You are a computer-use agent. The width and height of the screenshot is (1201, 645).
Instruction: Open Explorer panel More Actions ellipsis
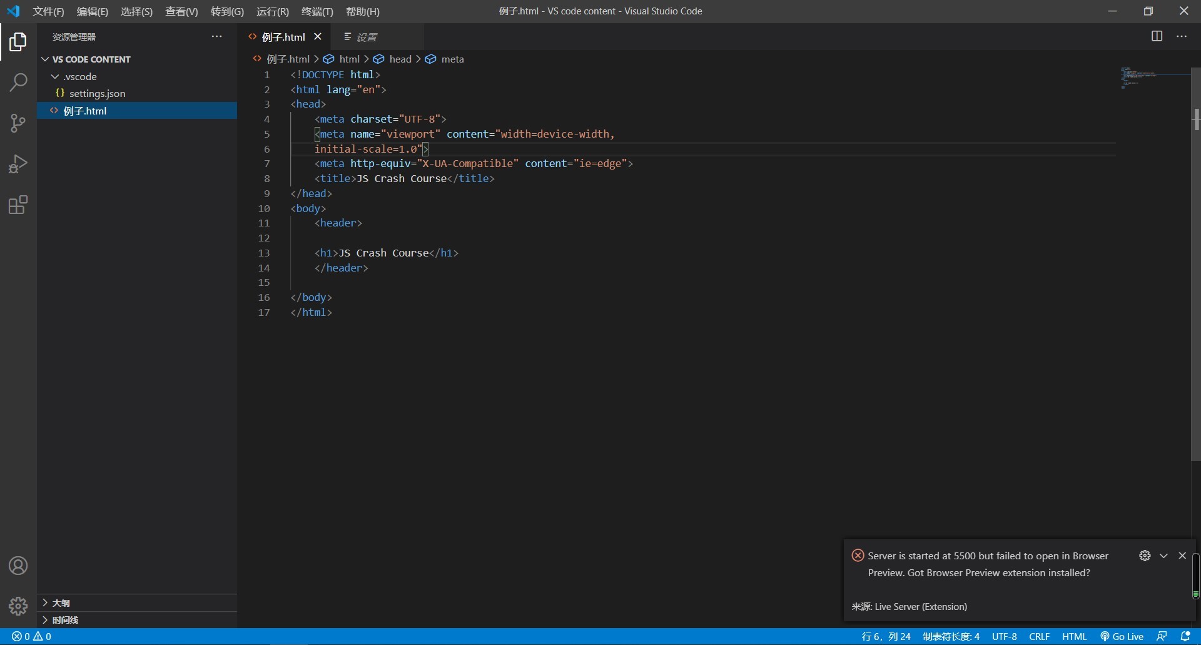click(216, 36)
